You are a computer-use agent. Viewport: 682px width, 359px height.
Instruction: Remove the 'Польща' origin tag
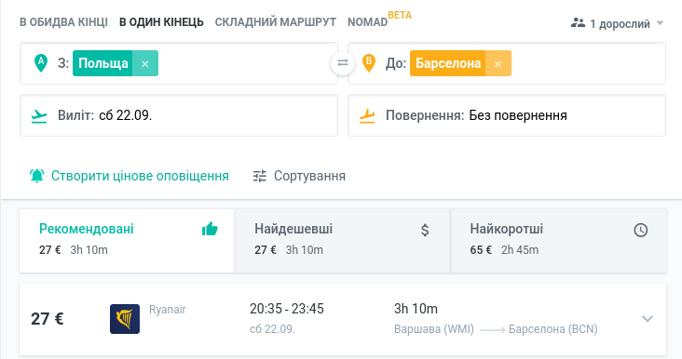click(x=145, y=63)
